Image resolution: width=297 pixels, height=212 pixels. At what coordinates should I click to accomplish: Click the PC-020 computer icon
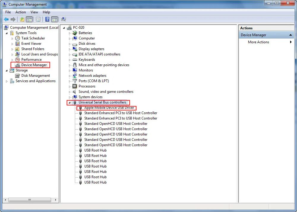(69, 28)
